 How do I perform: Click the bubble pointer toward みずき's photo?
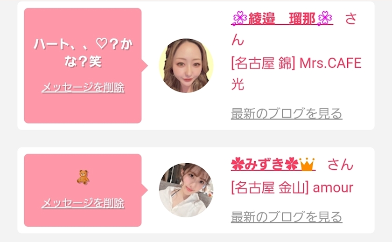pyautogui.click(x=145, y=190)
